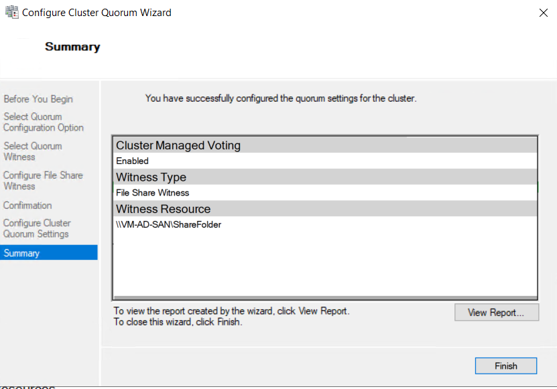
Task: Click the Enabled value row
Action: tap(325, 161)
